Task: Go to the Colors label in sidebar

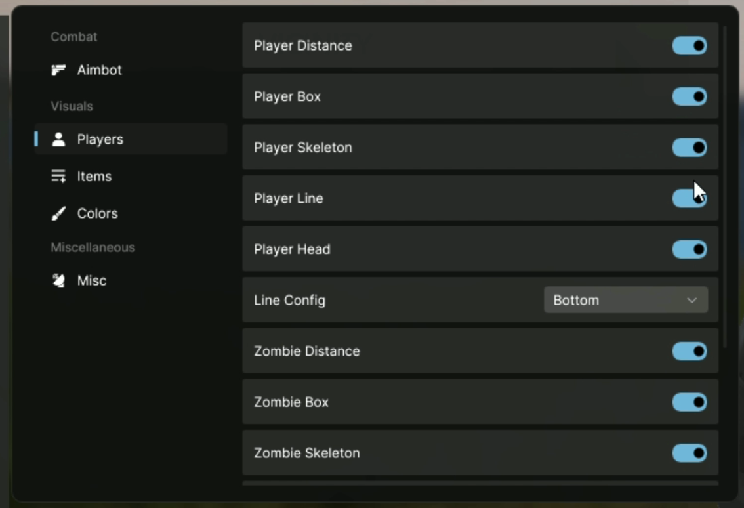Action: point(98,213)
